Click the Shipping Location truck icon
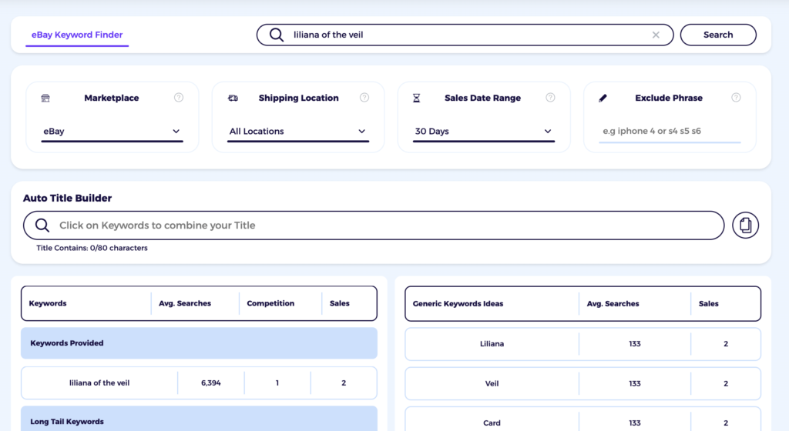789x431 pixels. pos(233,98)
